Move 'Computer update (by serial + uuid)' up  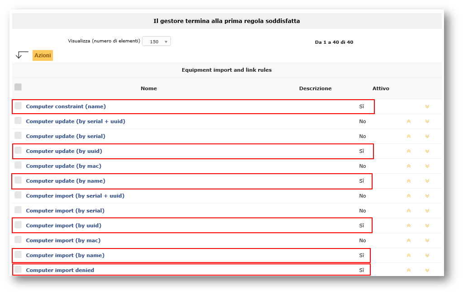click(x=408, y=121)
